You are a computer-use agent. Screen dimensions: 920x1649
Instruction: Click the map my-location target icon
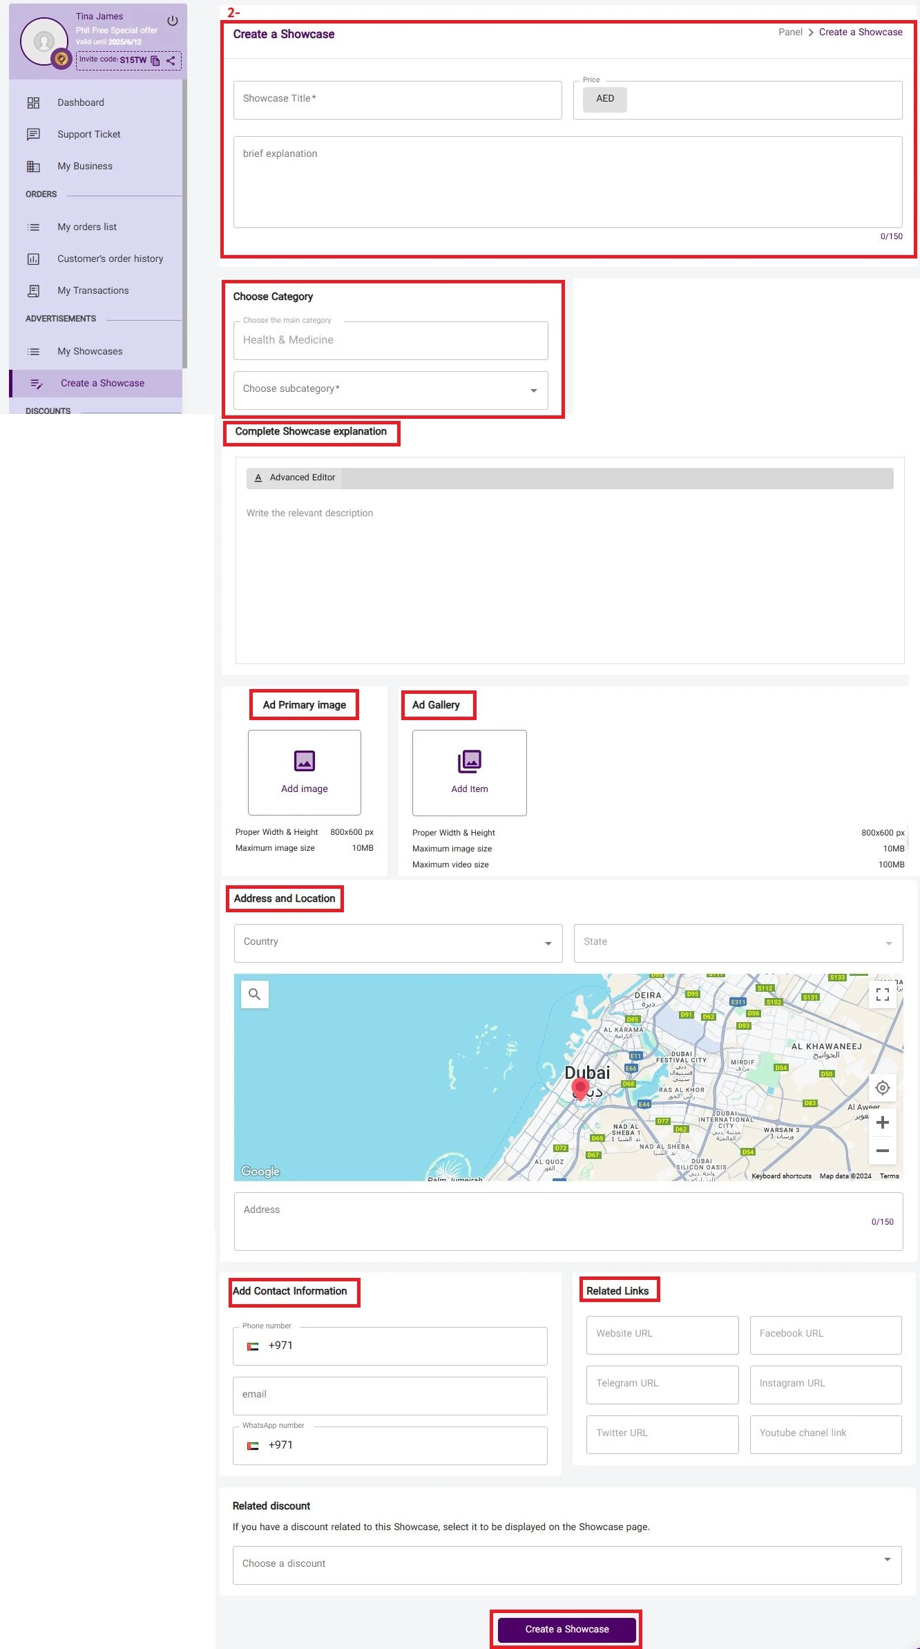pyautogui.click(x=882, y=1088)
